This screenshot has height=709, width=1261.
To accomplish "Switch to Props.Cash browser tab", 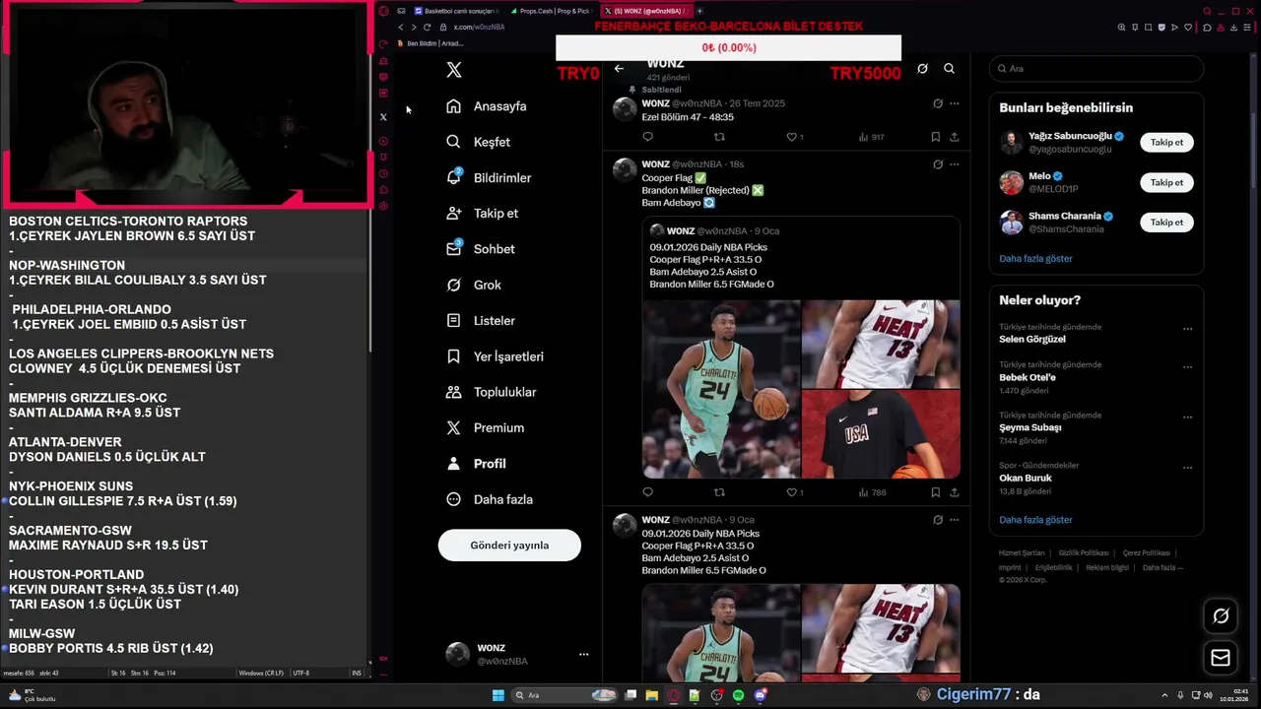I will tap(552, 11).
